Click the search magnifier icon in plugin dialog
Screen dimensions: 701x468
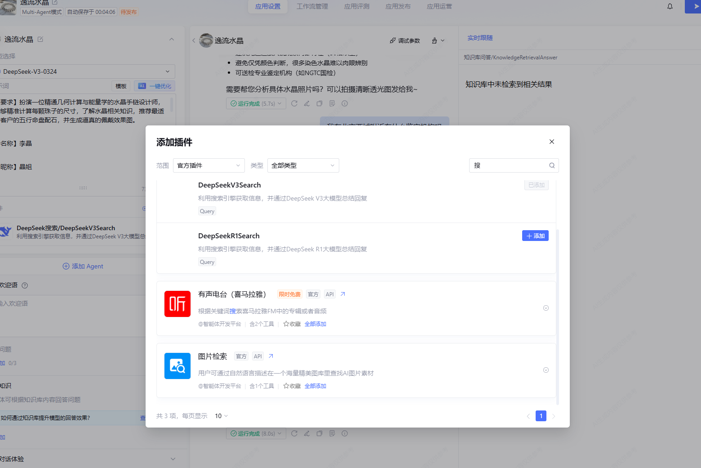[552, 165]
